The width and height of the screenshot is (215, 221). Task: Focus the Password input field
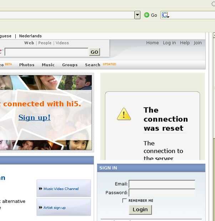tap(162, 192)
